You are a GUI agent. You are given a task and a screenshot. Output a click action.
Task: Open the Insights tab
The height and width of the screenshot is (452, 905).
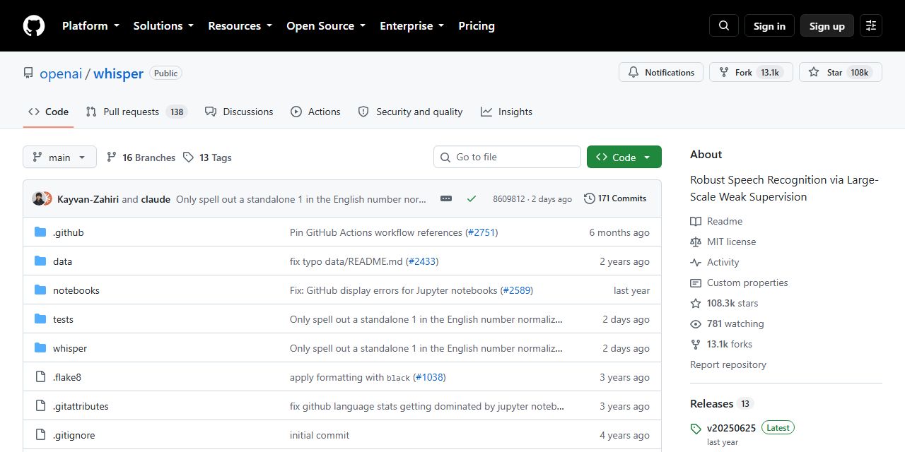pos(506,112)
